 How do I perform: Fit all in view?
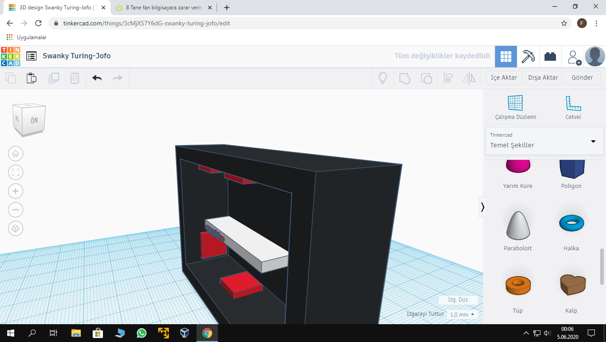(16, 173)
